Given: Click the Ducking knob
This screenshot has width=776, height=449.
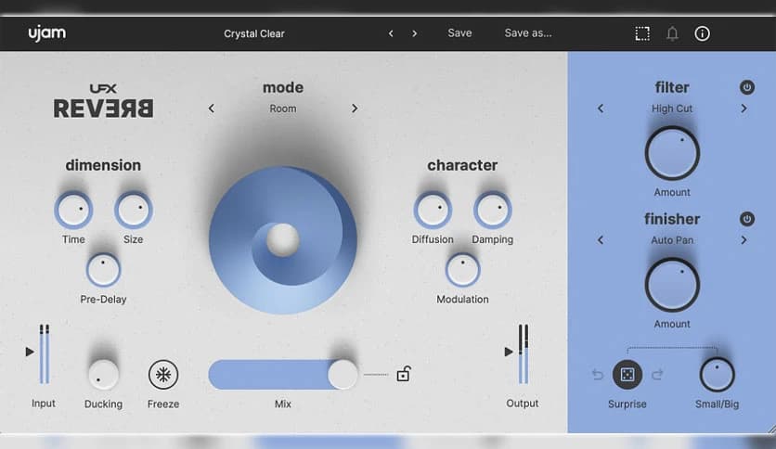Looking at the screenshot, I should 103,375.
